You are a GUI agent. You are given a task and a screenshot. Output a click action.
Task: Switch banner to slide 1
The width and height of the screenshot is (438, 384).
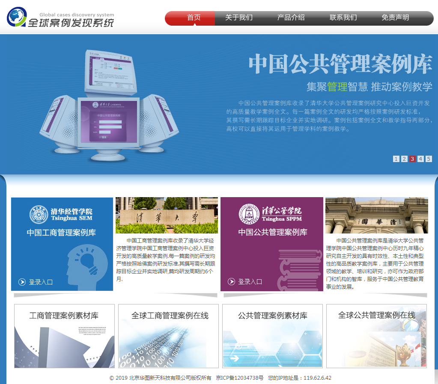396,159
